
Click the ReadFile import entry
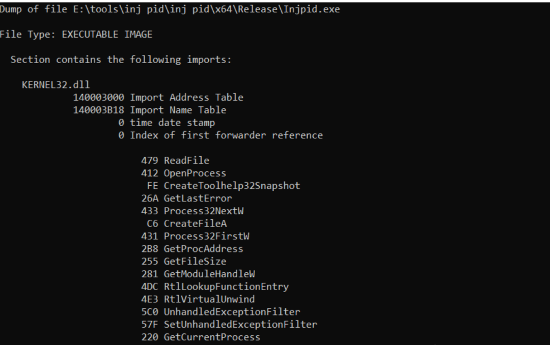tap(175, 161)
